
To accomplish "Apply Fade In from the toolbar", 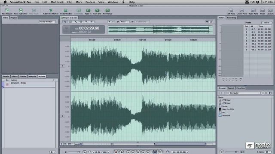I will 88,10.
